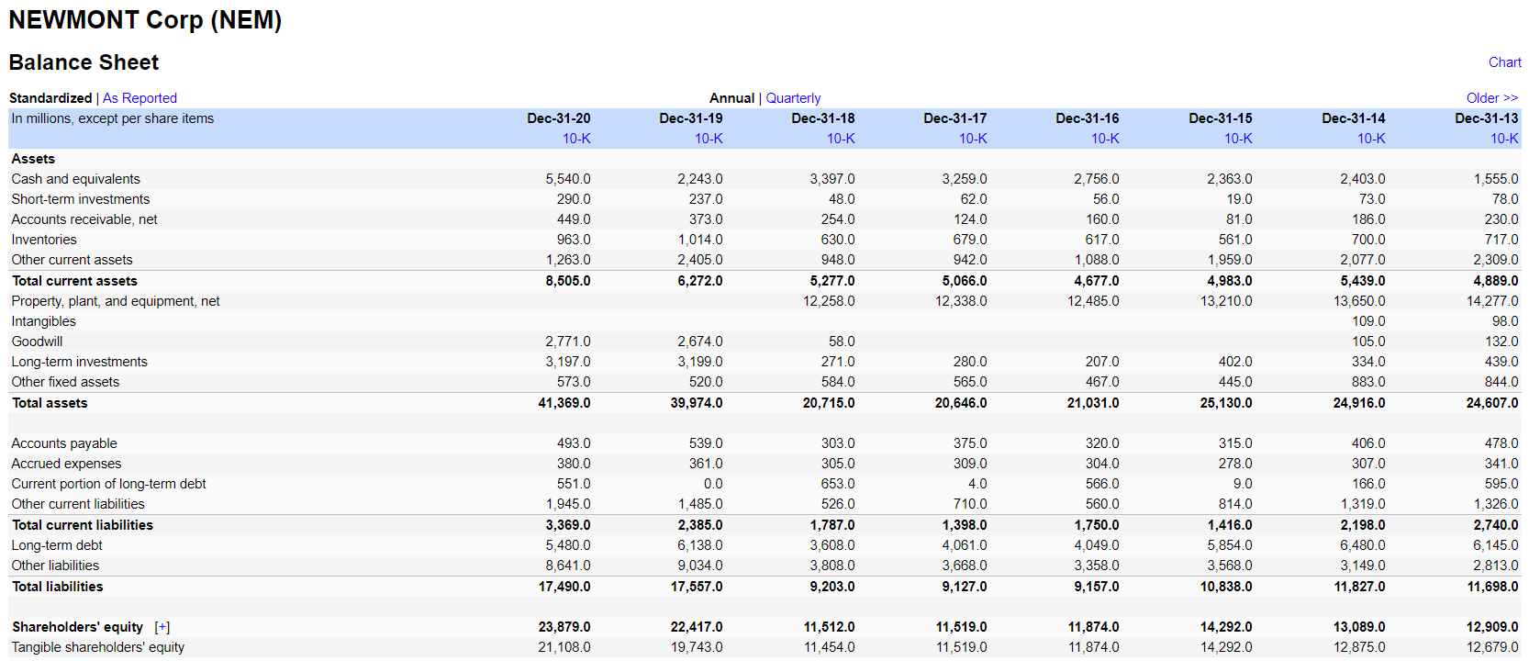Screen dimensions: 1529x661
Task: Click total assets value 39,974.0
Action: pos(697,403)
